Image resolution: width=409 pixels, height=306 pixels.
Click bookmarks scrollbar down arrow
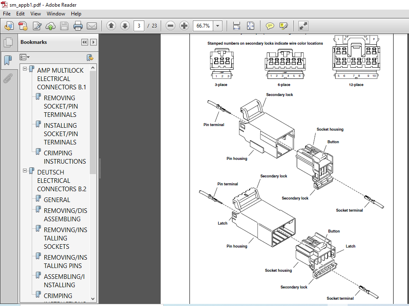(93, 299)
